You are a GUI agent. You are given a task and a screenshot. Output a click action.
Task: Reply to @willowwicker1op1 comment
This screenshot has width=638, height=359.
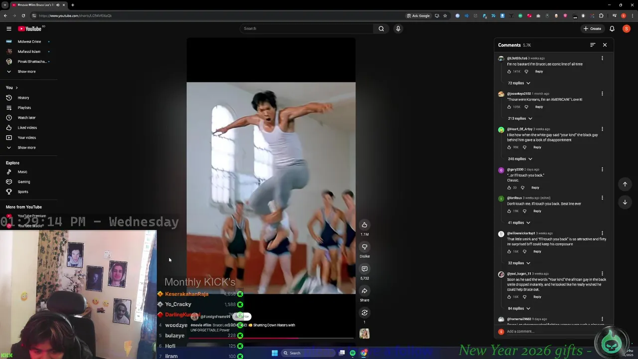tap(537, 251)
